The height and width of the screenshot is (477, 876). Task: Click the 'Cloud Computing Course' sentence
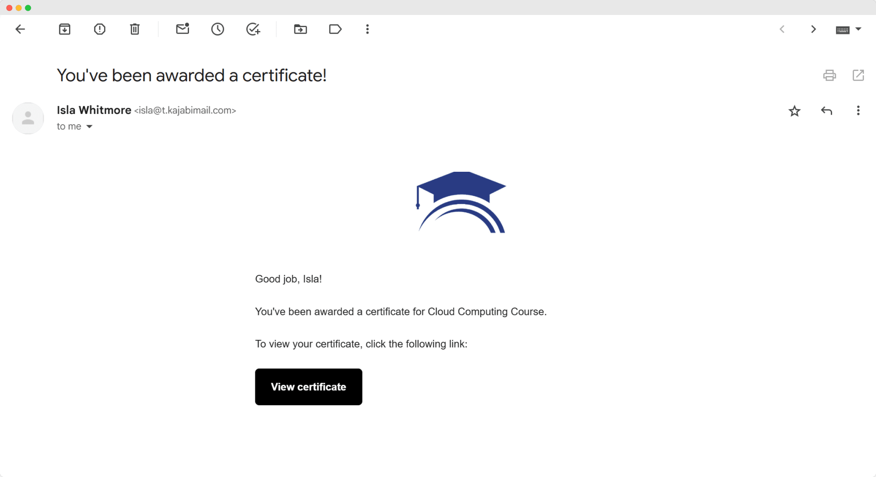(401, 312)
